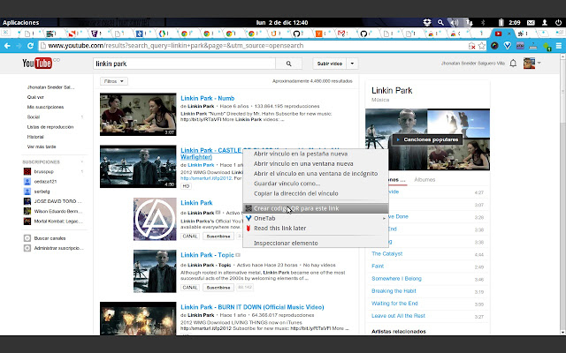Subscribe to Linkin Park - Topic channel
The image size is (566, 353).
218,288
